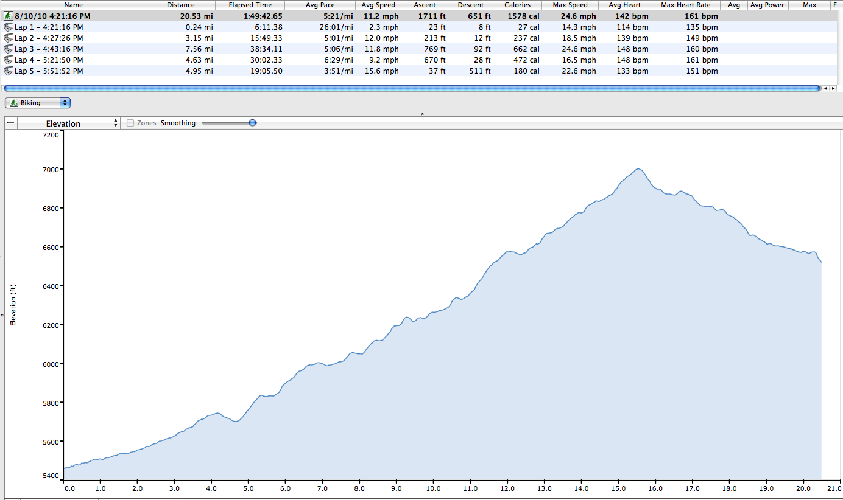
Task: Click the bike icon of the 8/10/10 activity
Action: (9, 16)
